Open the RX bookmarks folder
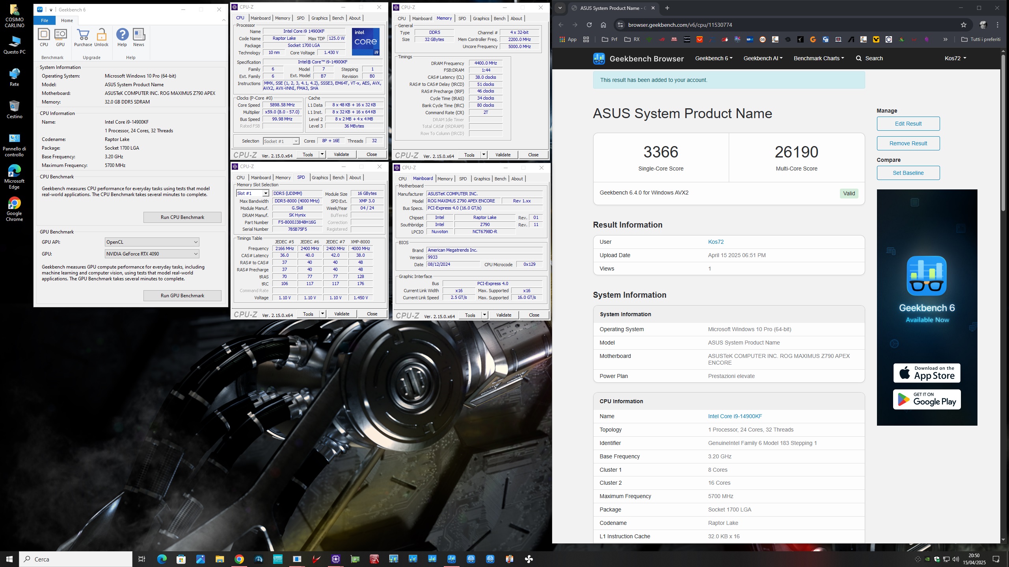The height and width of the screenshot is (567, 1009). (x=632, y=39)
